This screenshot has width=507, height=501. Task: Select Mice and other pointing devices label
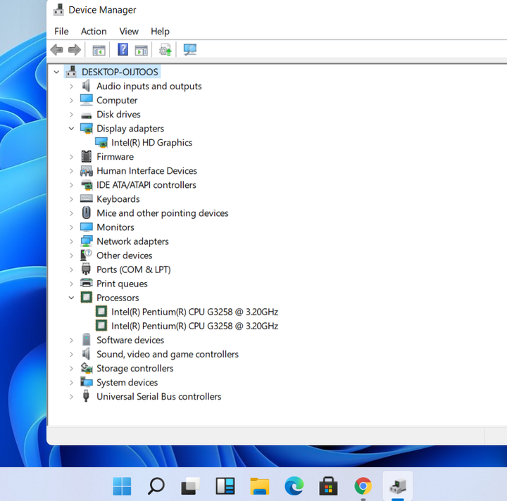pyautogui.click(x=163, y=213)
